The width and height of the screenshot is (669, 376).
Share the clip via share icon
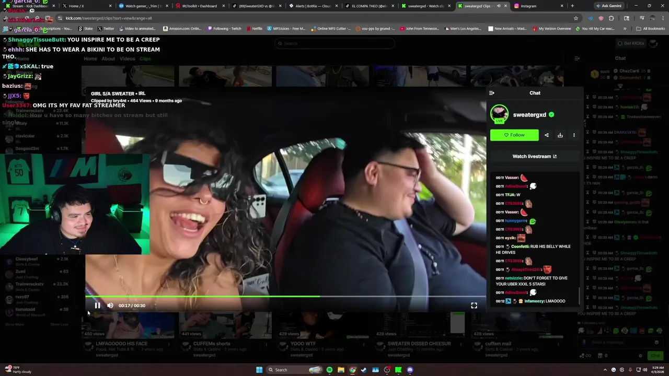pos(547,135)
